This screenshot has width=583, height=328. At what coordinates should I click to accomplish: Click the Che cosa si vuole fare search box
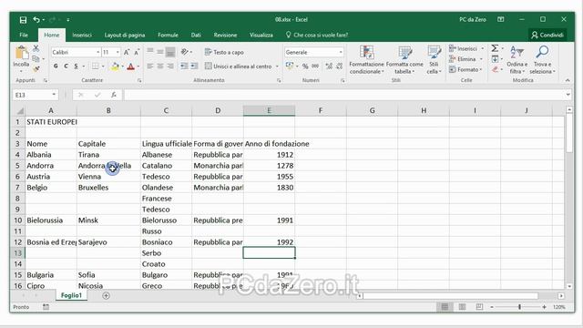tap(317, 35)
